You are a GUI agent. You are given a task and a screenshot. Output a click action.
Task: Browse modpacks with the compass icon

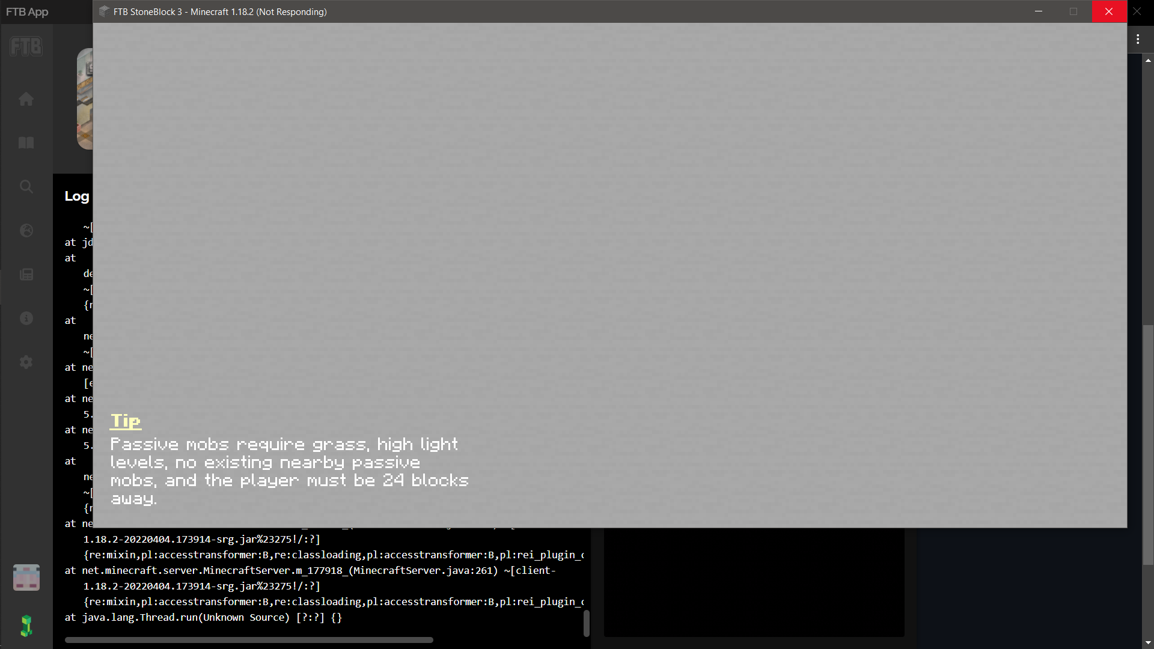pos(26,230)
